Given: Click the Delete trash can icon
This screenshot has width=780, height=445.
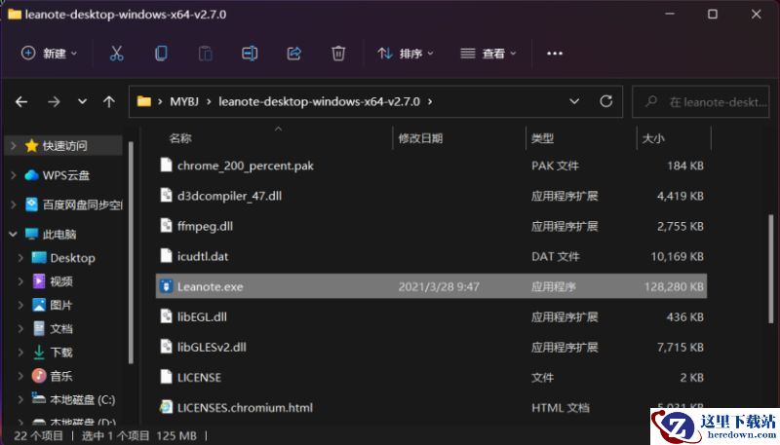Looking at the screenshot, I should pyautogui.click(x=338, y=54).
